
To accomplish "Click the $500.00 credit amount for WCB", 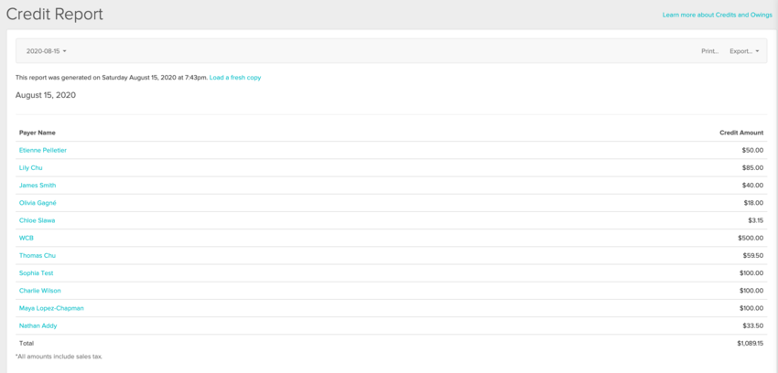I will pos(750,238).
